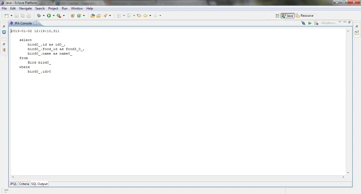
Task: Open the Navigate menu
Action: (x=25, y=8)
